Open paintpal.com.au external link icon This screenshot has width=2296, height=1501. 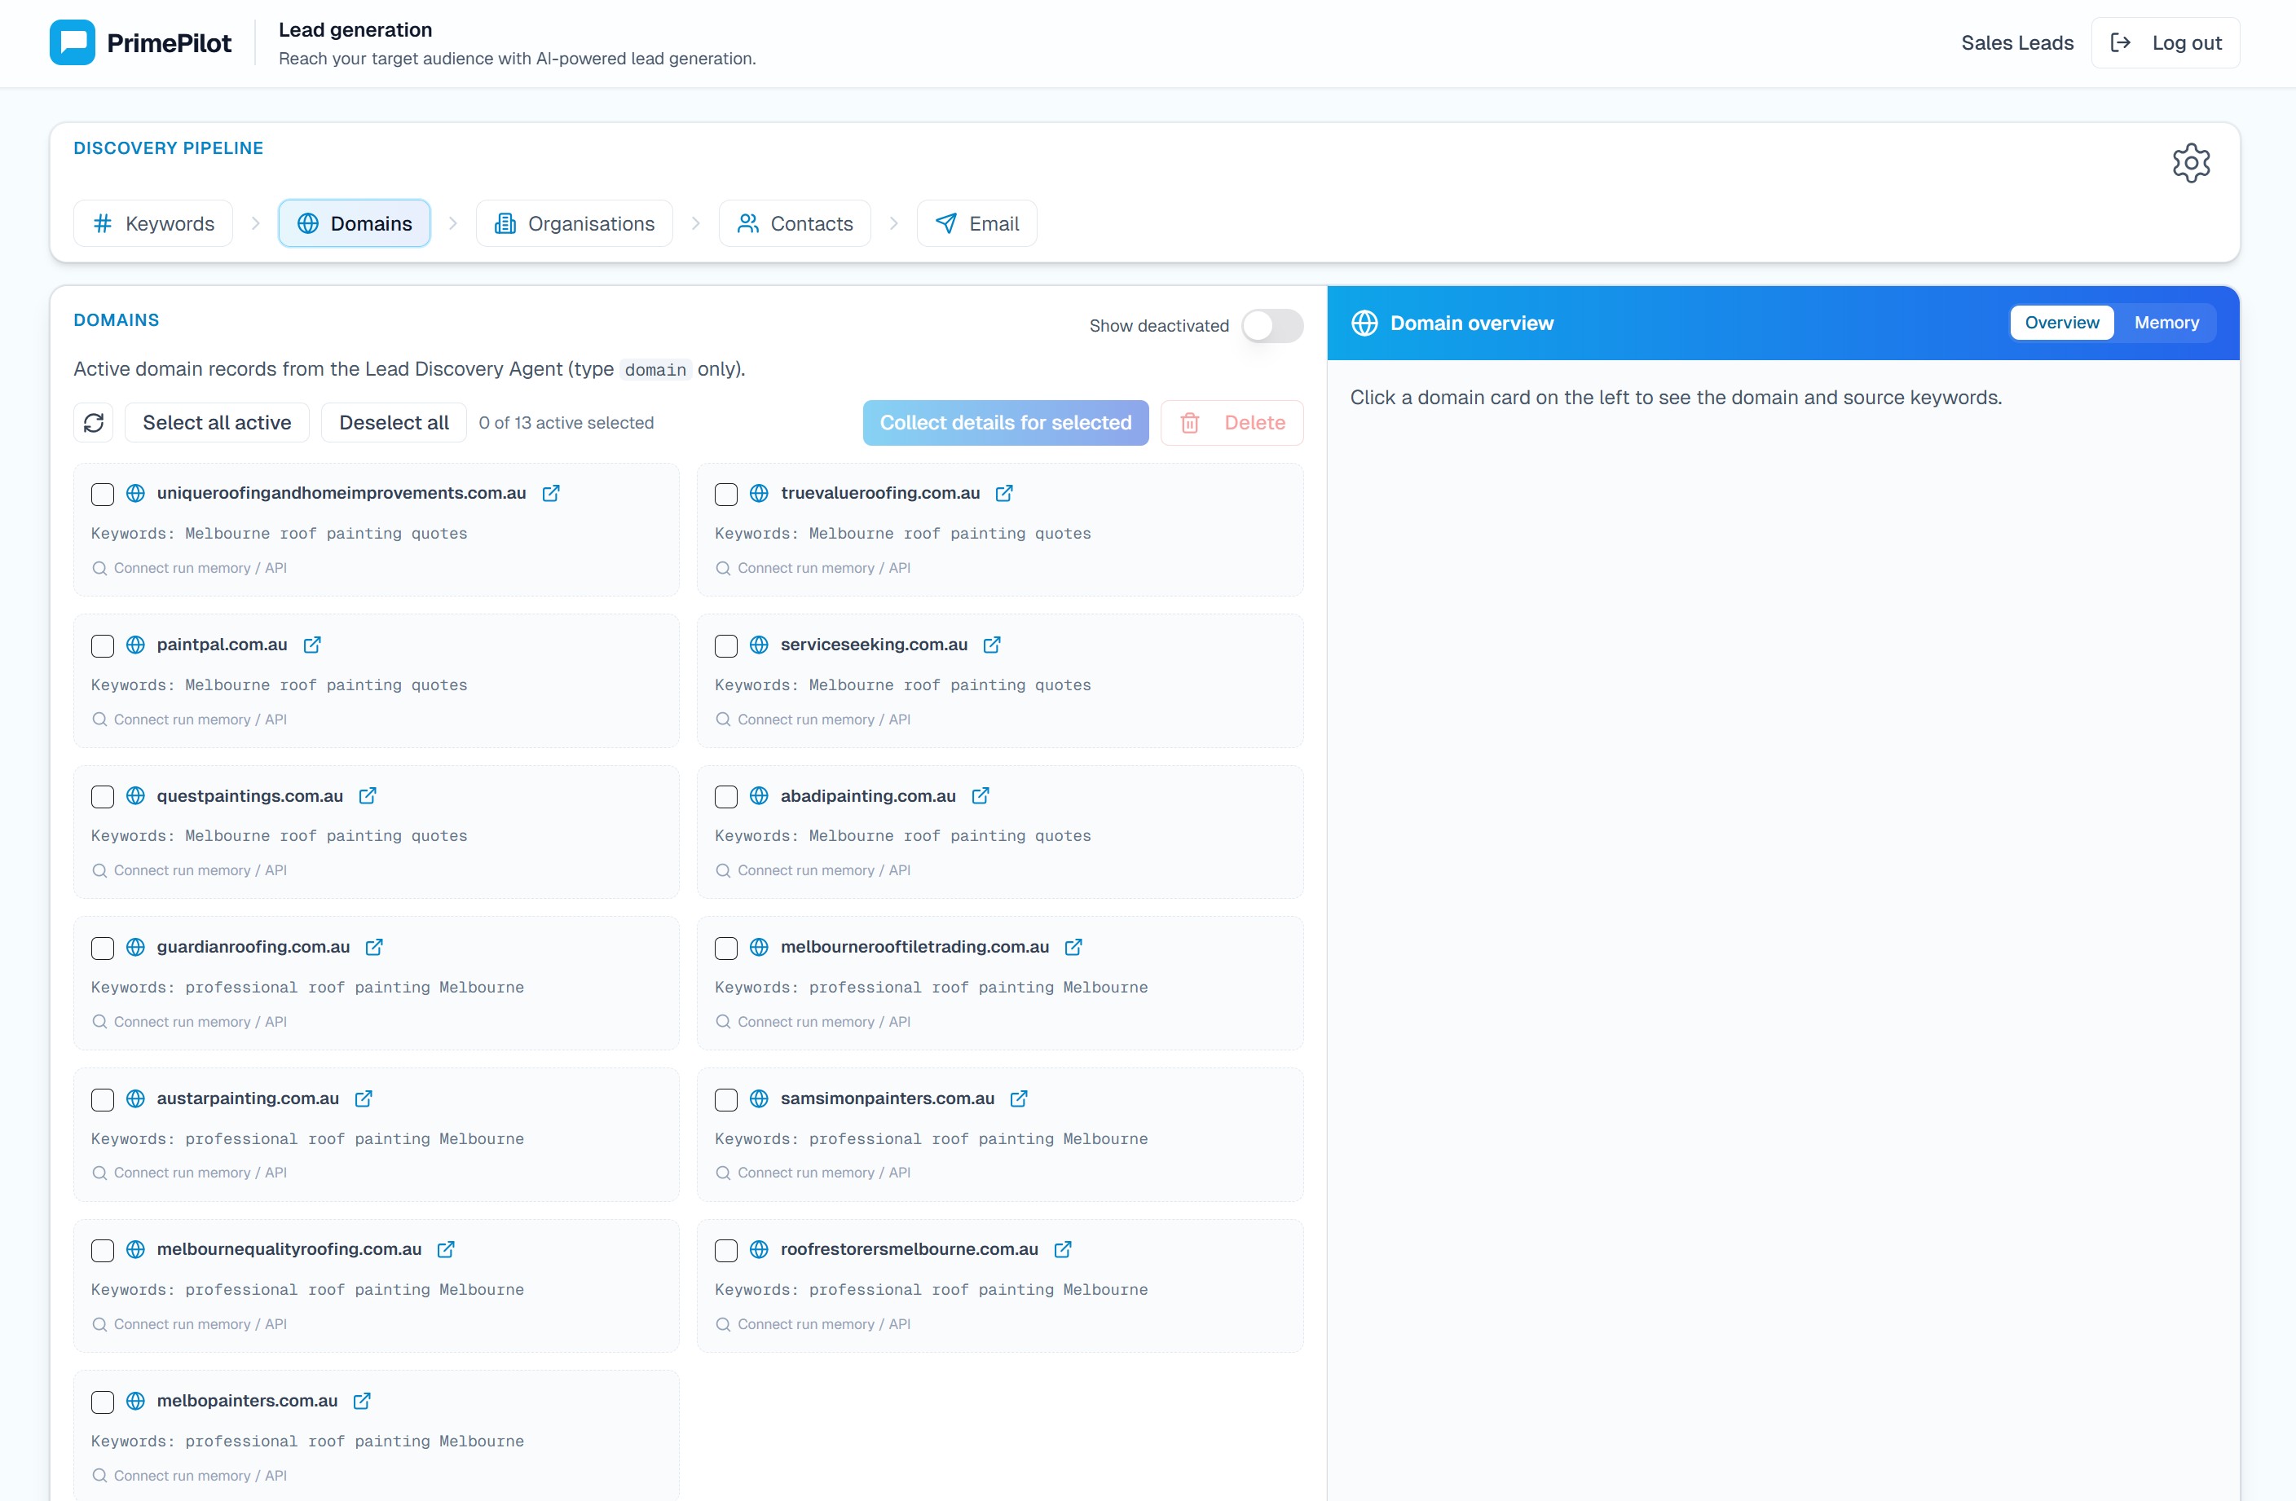(311, 645)
